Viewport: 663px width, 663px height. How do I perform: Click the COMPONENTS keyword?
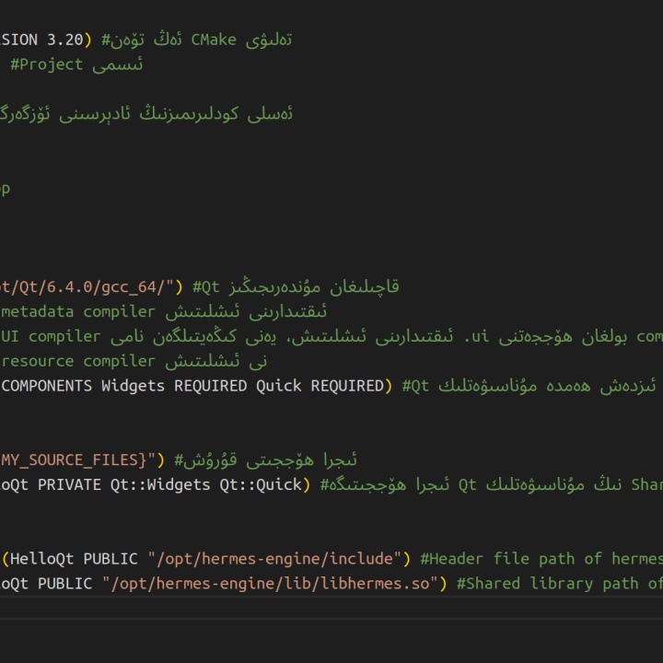coord(47,386)
